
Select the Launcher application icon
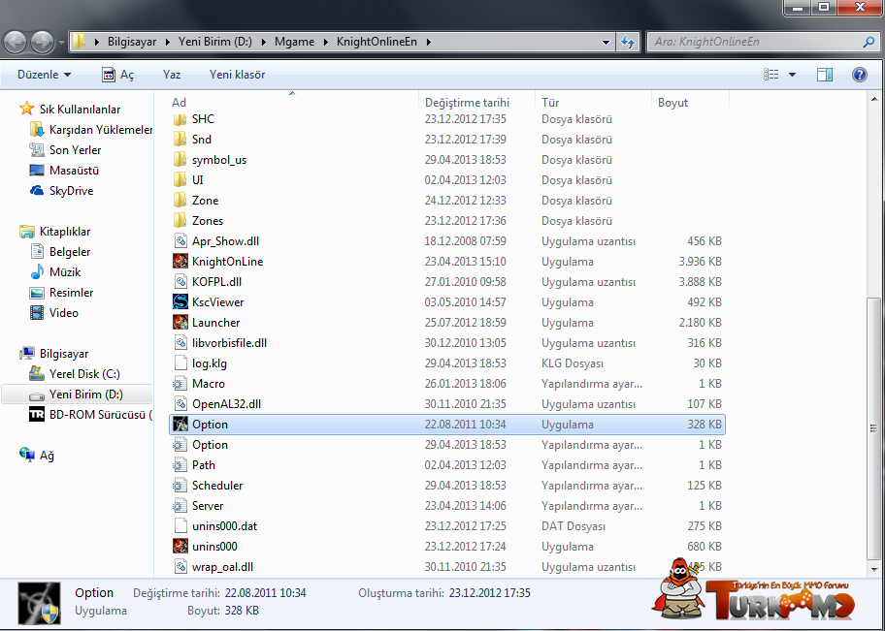pos(180,323)
